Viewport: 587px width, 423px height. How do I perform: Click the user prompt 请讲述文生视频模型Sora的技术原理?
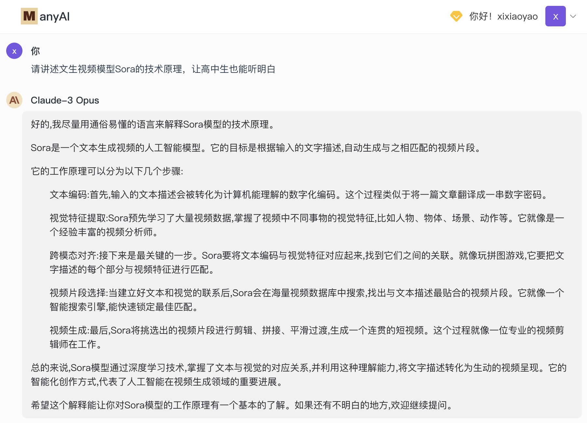coord(153,69)
